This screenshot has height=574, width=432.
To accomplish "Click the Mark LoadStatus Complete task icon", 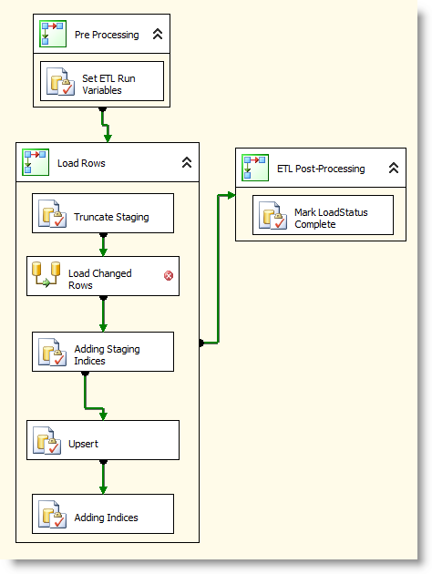I will click(x=273, y=216).
